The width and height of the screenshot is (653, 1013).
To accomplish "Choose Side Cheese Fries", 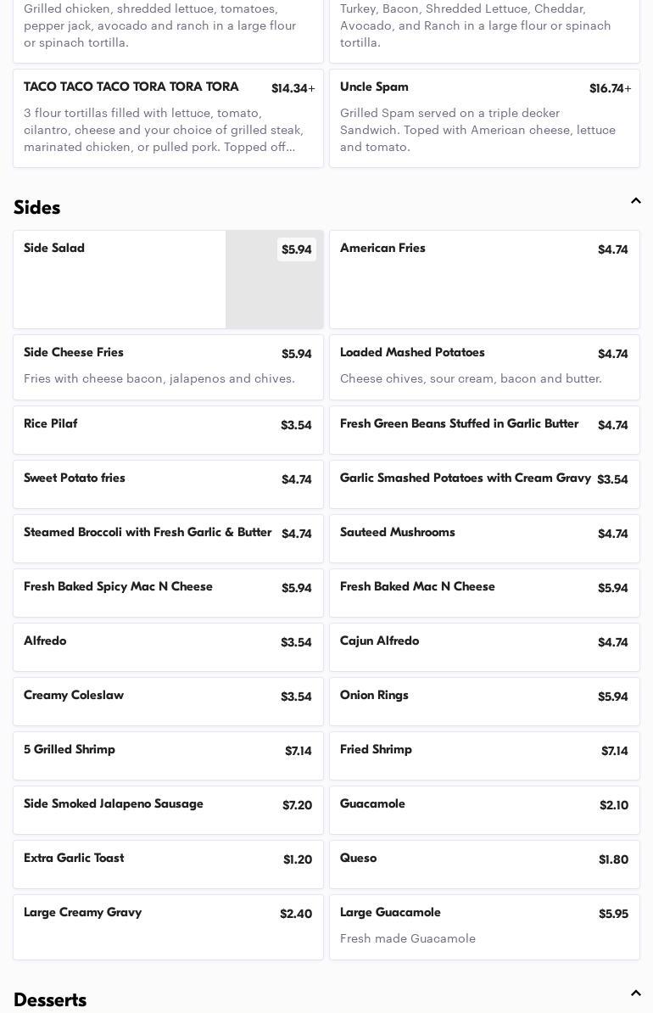I will pyautogui.click(x=168, y=367).
